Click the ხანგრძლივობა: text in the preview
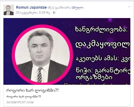This screenshot has height=107, width=134. 101,30
